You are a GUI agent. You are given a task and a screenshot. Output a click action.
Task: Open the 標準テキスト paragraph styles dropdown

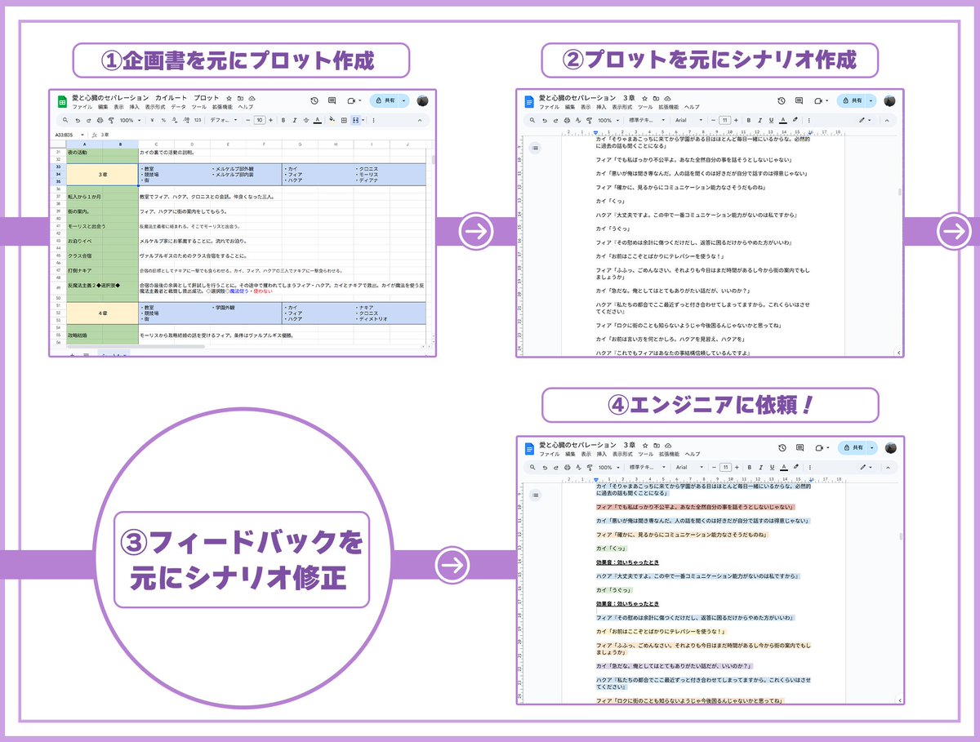pos(644,120)
